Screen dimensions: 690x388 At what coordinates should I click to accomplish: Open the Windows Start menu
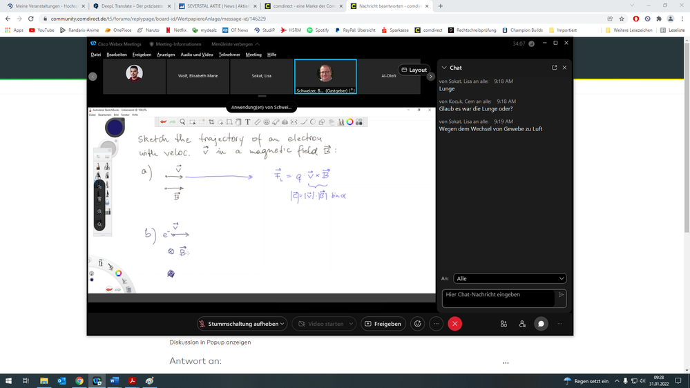click(8, 381)
